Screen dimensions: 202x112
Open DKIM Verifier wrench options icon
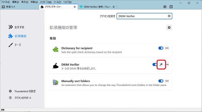(161, 65)
